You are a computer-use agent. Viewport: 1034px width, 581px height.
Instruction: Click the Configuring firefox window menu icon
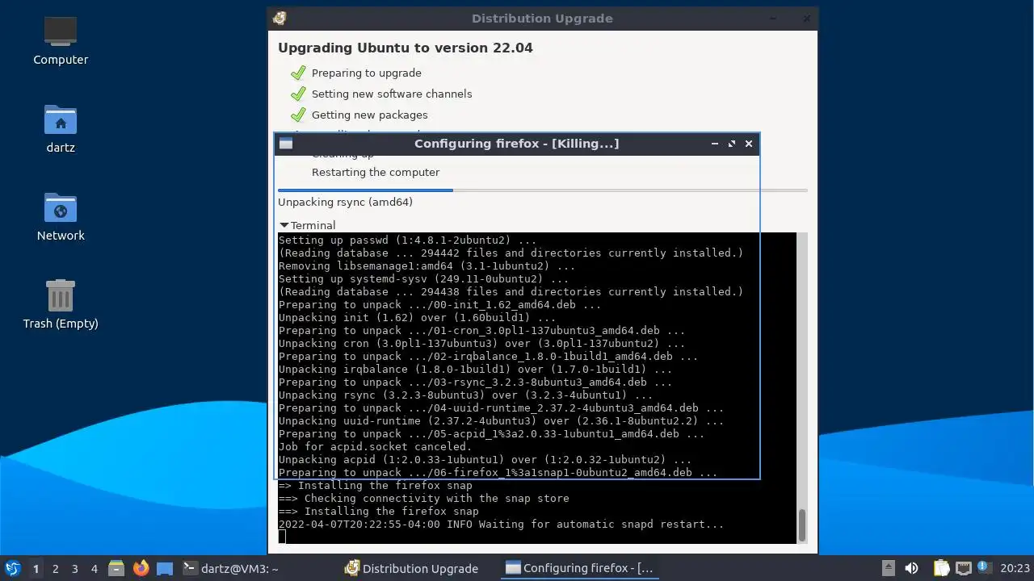click(285, 144)
